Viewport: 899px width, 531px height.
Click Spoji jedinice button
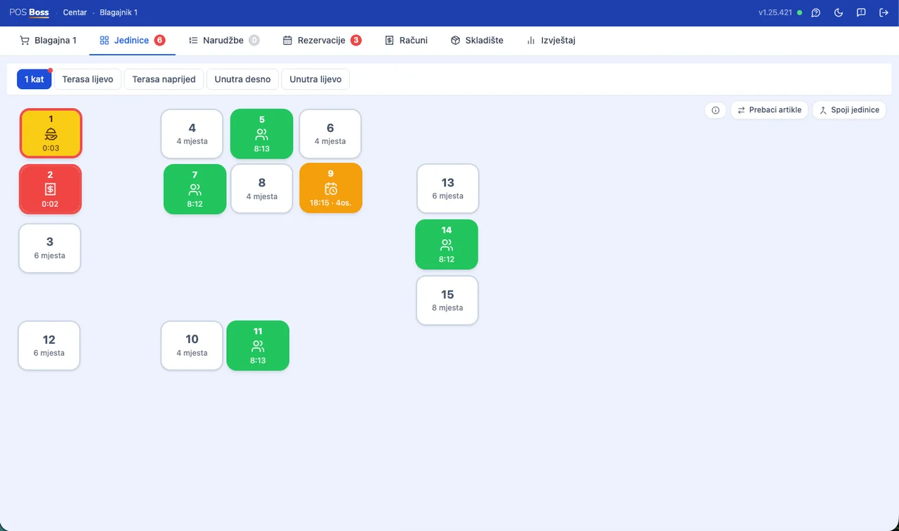point(850,110)
